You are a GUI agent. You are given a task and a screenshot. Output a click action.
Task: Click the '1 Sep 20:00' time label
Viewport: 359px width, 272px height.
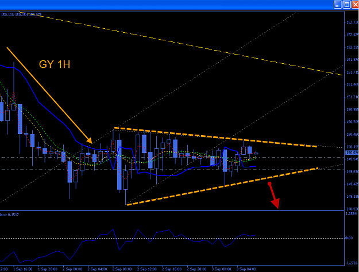[x=48, y=269]
